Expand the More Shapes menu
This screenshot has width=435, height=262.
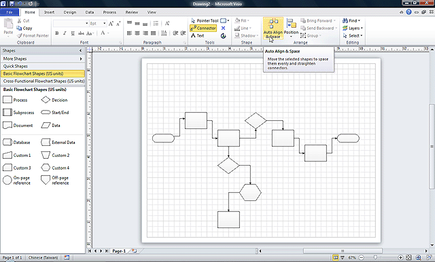42,59
